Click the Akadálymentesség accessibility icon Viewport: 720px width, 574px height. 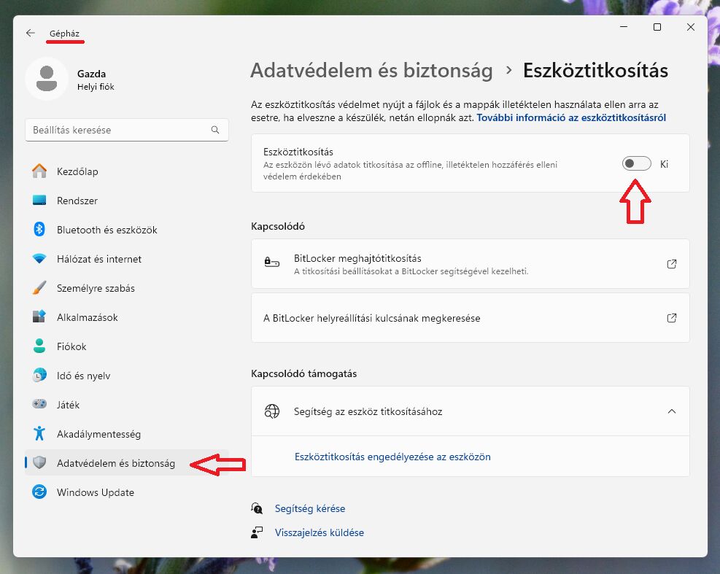pos(39,433)
